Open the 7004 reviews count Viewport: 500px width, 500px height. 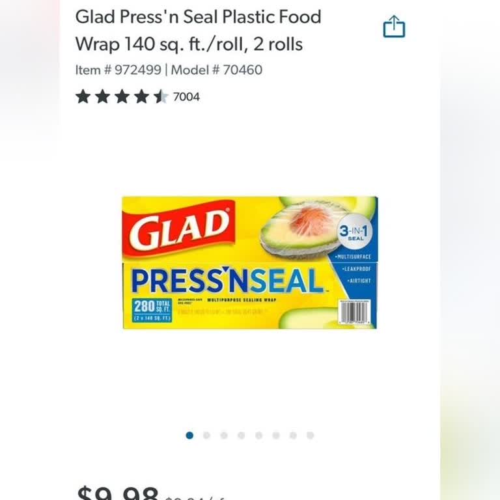pos(186,97)
